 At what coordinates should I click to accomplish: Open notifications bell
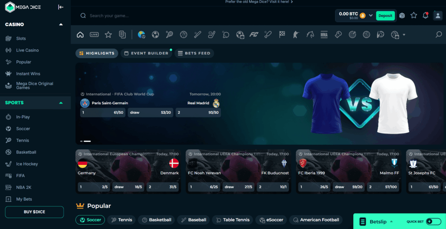tap(426, 15)
